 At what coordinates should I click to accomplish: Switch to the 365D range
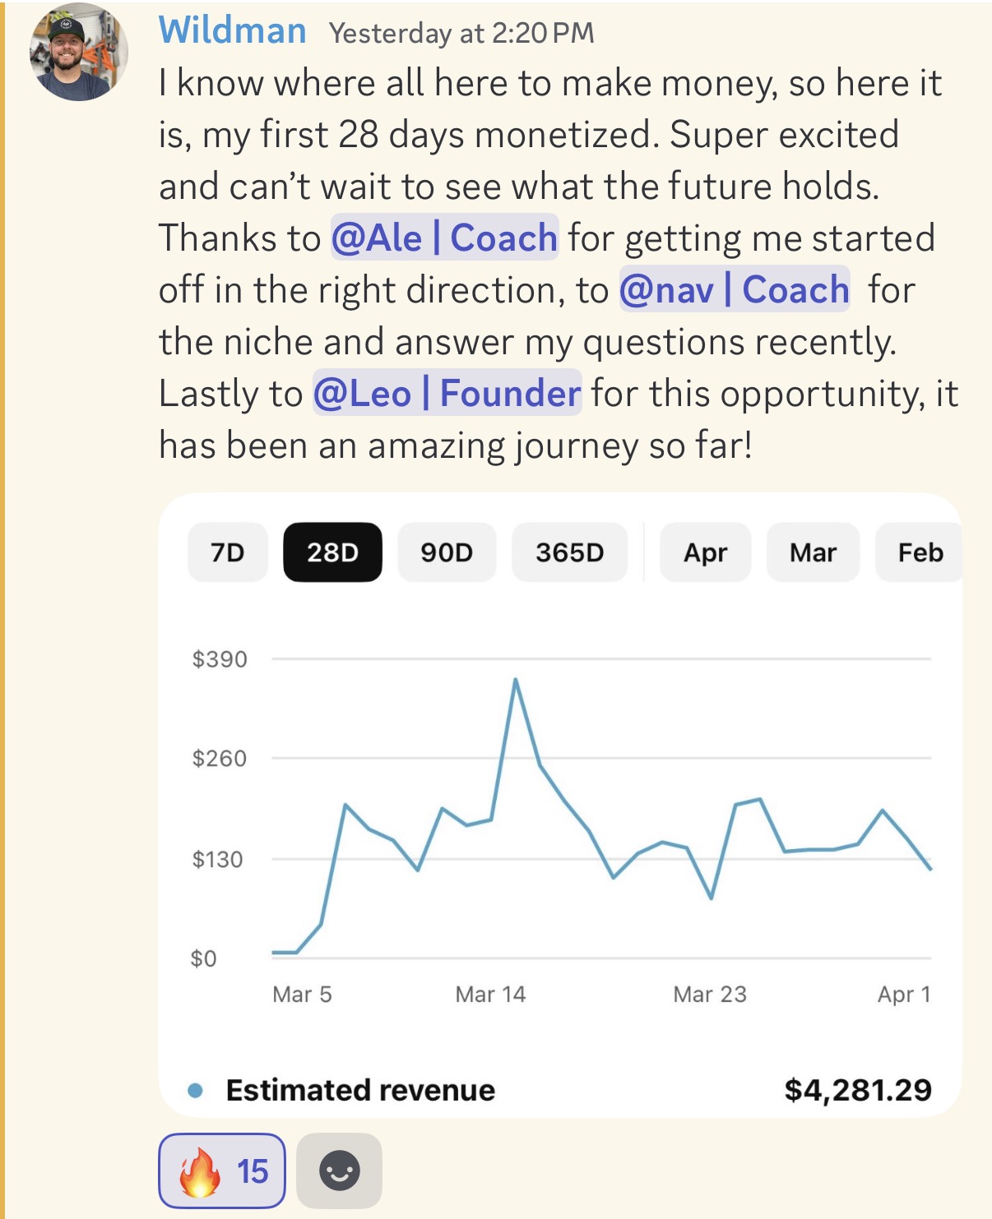[x=569, y=552]
